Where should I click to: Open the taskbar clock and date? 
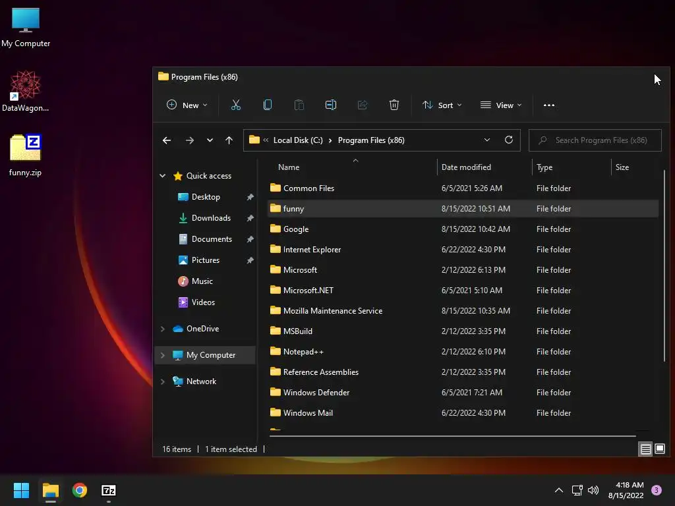coord(626,490)
